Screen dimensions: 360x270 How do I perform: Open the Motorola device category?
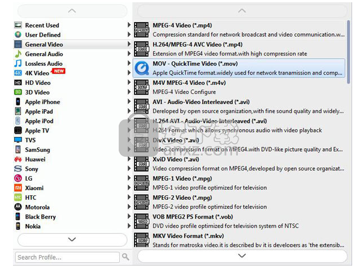point(72,207)
